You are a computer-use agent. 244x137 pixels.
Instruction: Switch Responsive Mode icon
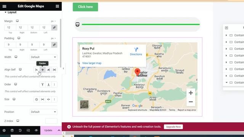click(x=28, y=130)
